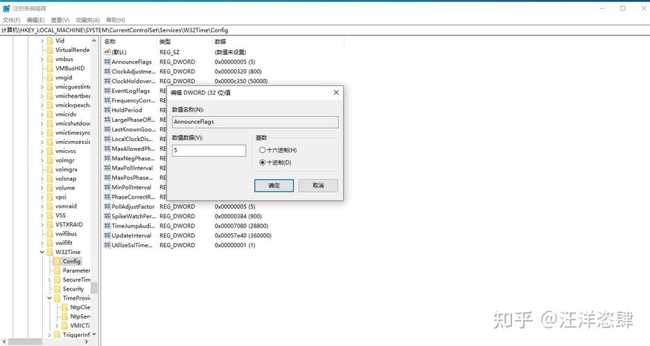The width and height of the screenshot is (650, 346).
Task: Click the tree pane horizontal scrollbar thumb
Action: coord(25,341)
